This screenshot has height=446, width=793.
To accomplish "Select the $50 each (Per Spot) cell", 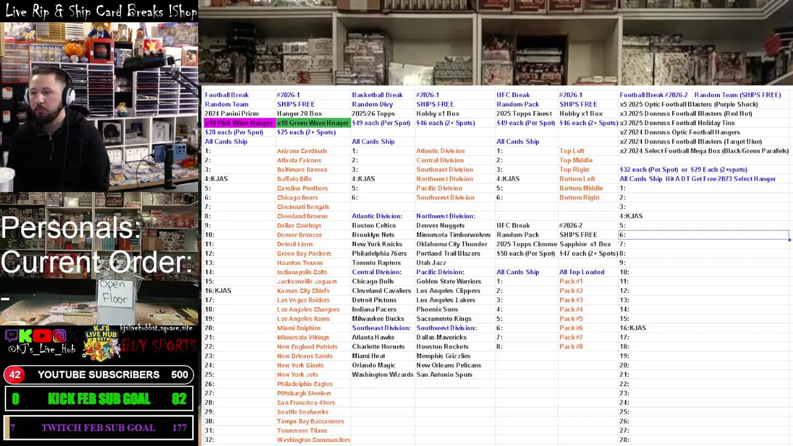I will pyautogui.click(x=525, y=253).
